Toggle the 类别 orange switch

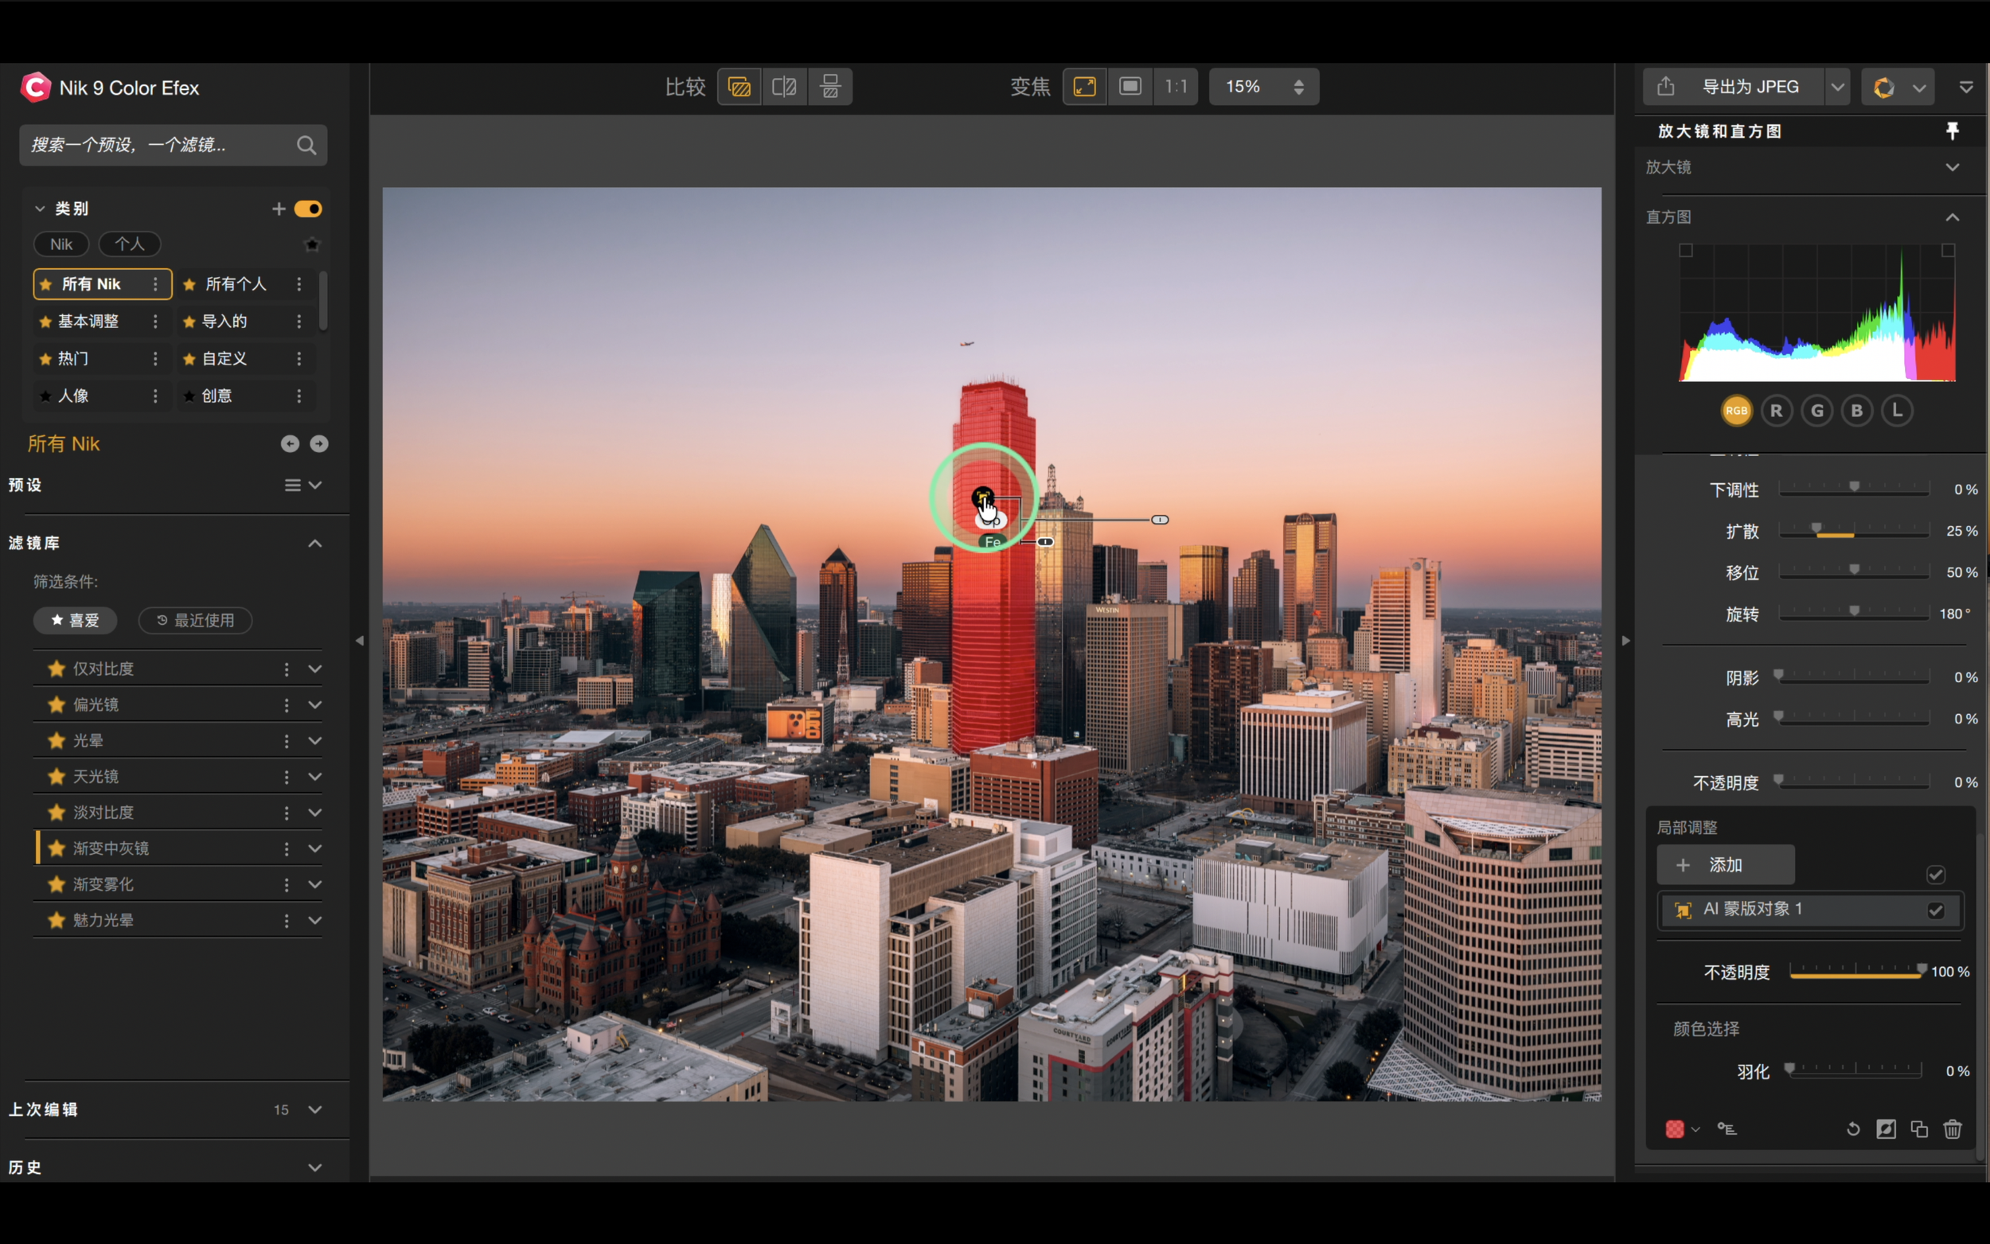point(308,209)
